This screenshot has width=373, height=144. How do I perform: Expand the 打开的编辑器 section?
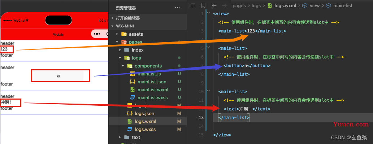(x=113, y=18)
